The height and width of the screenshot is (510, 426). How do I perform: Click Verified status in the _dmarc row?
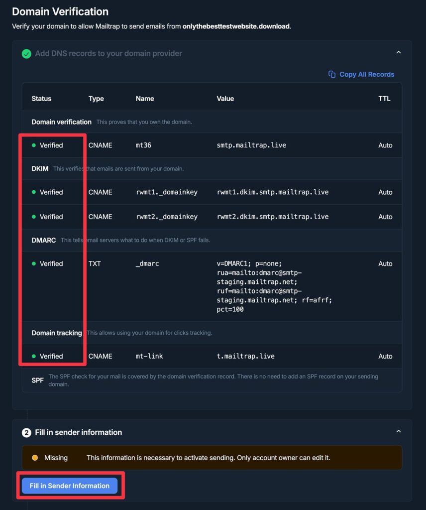(47, 264)
